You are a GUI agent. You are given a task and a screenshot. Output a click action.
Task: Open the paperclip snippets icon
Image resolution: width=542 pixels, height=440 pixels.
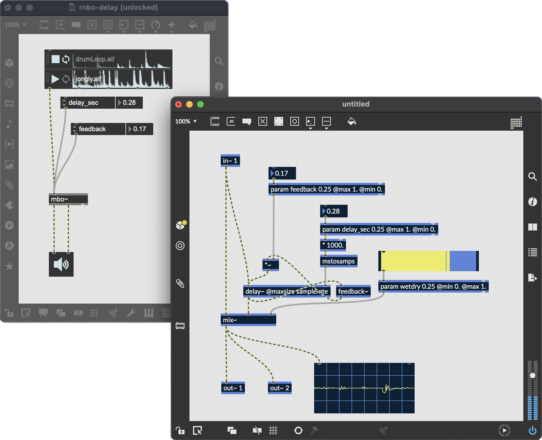point(180,284)
